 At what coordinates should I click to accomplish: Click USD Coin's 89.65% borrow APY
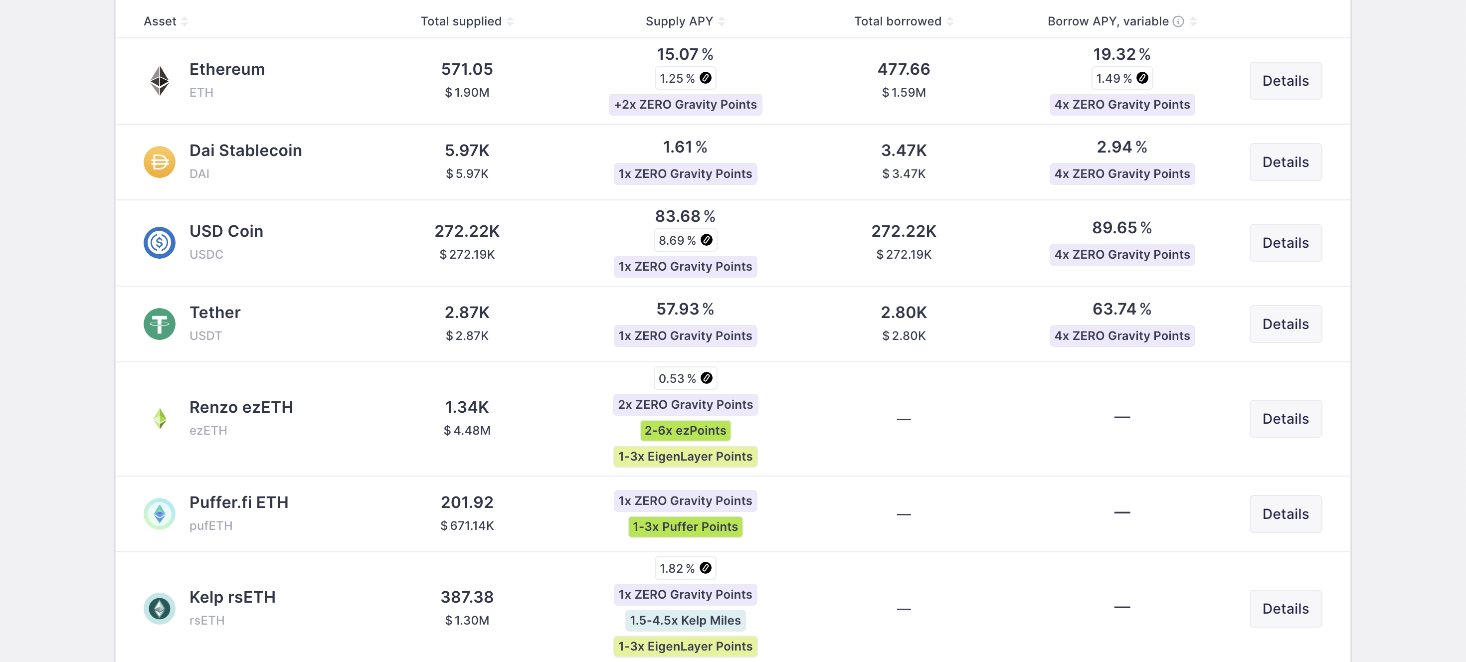click(x=1122, y=228)
